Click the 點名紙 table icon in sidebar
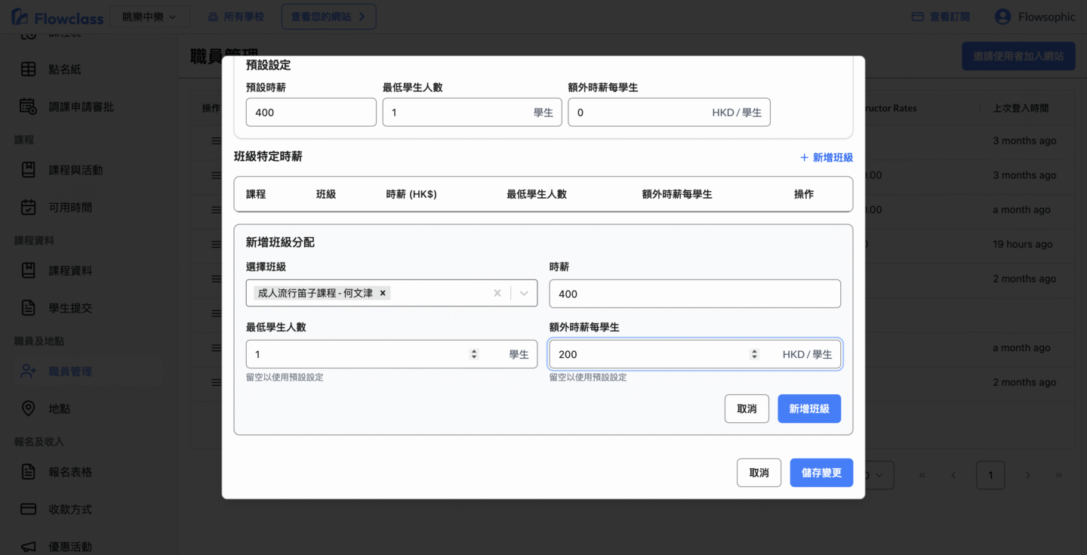Screen dimensions: 1087x555 coord(28,69)
